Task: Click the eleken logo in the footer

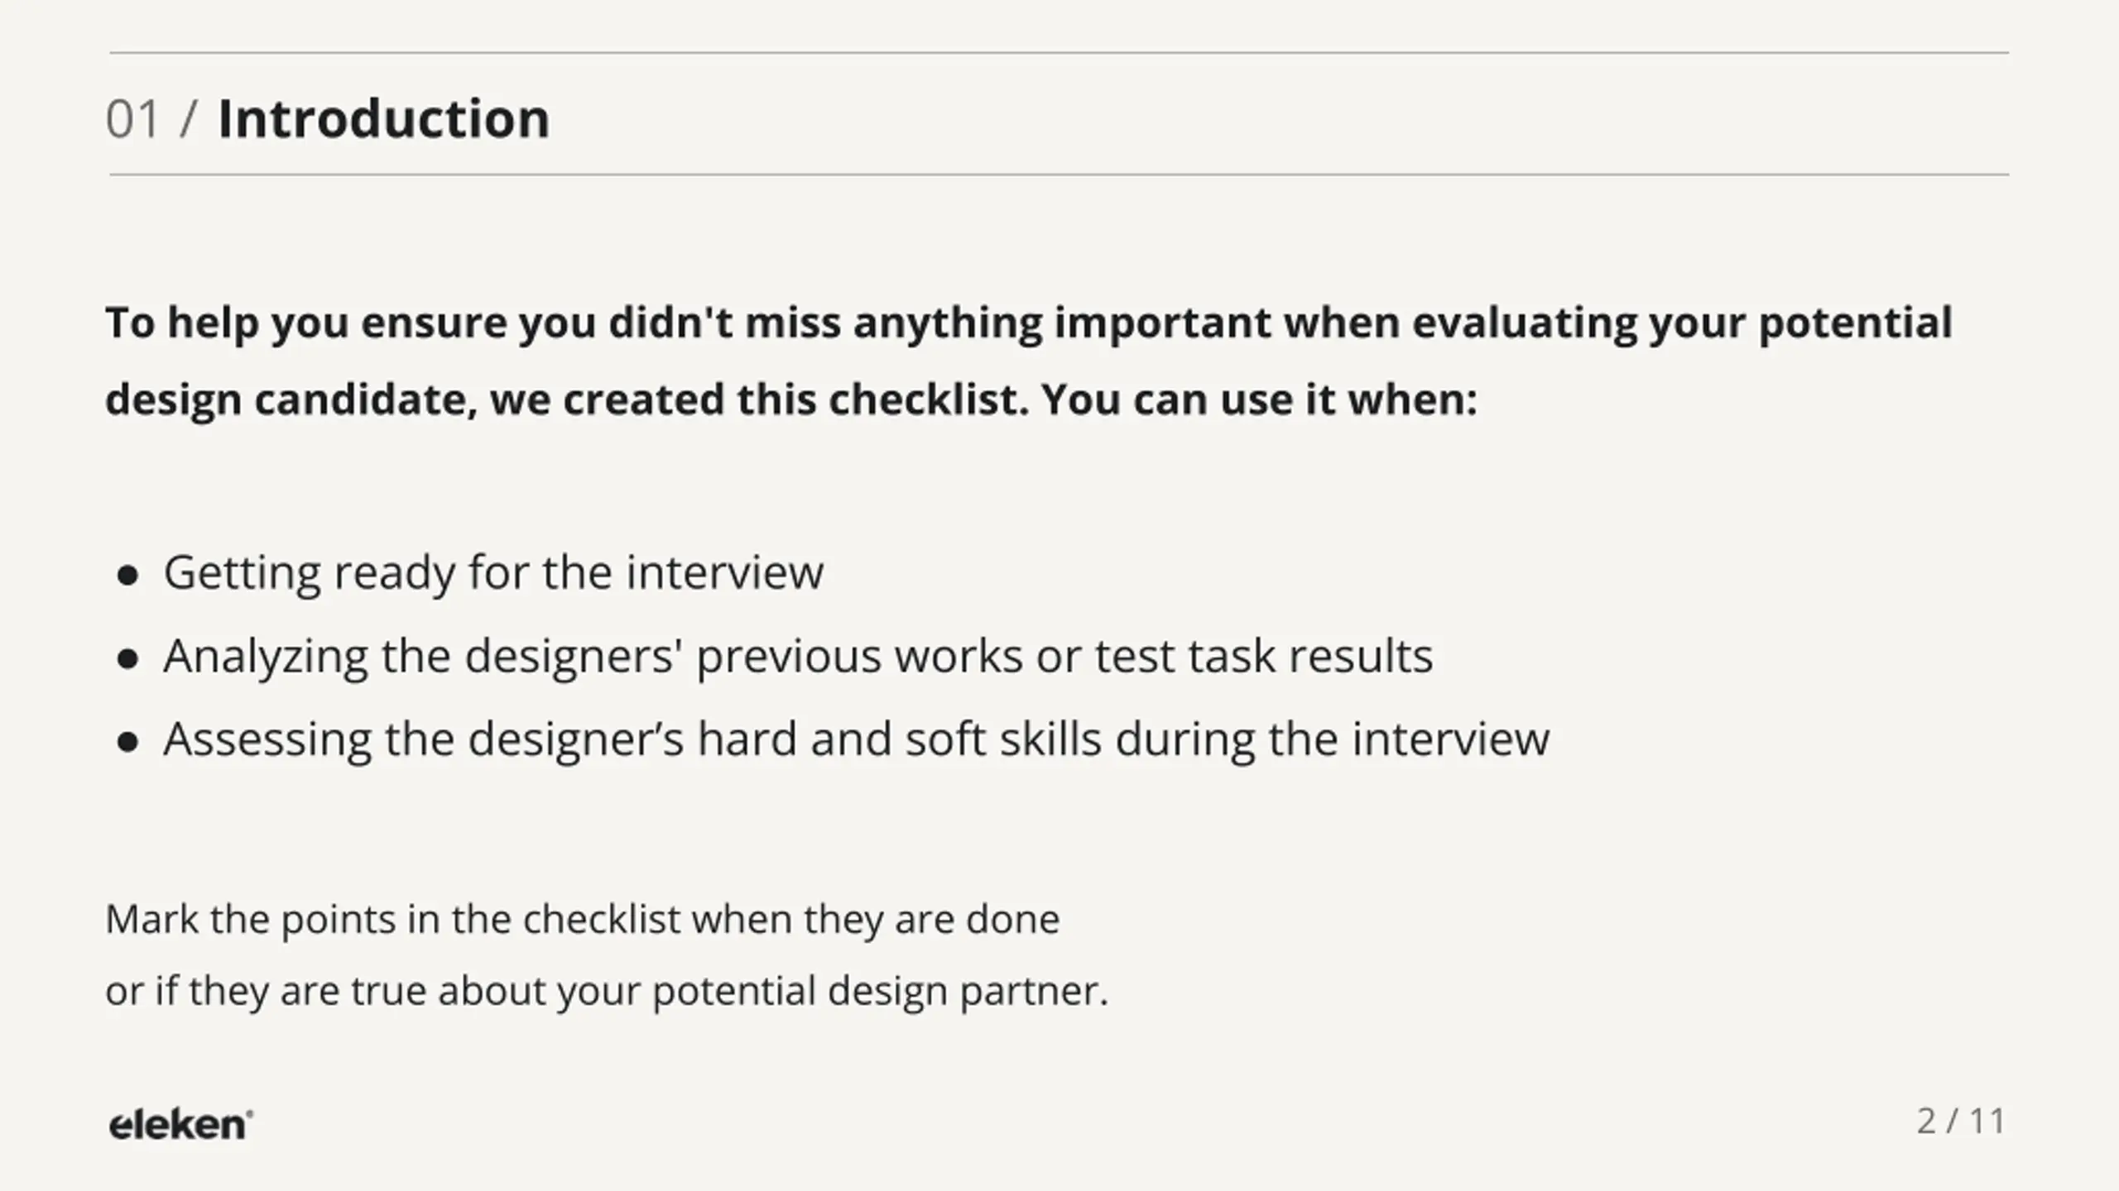Action: 180,1125
